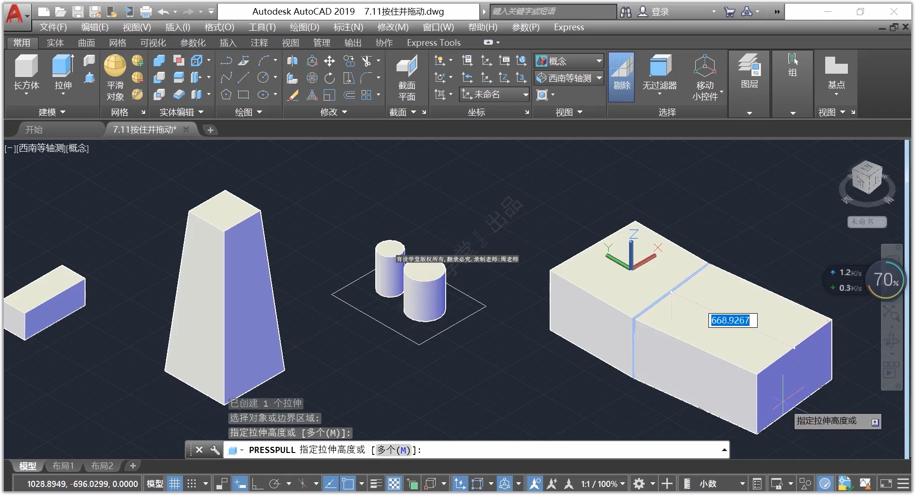The height and width of the screenshot is (495, 915).
Task: Open the 未命名 UCS dropdown
Action: coord(494,94)
